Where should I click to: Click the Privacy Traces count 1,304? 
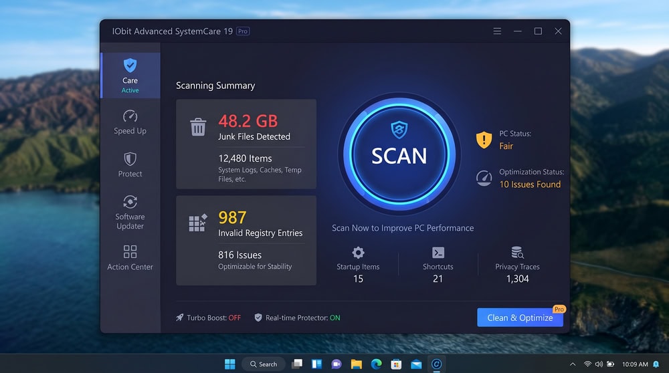point(518,279)
